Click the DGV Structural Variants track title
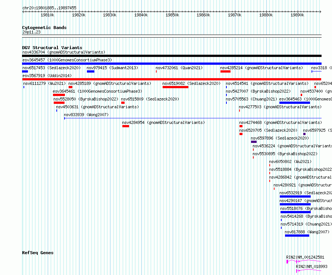 click(x=52, y=48)
